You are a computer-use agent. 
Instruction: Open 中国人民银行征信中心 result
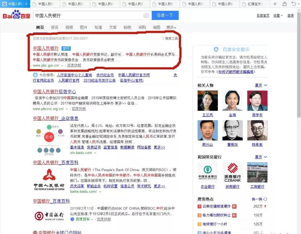click(x=55, y=92)
